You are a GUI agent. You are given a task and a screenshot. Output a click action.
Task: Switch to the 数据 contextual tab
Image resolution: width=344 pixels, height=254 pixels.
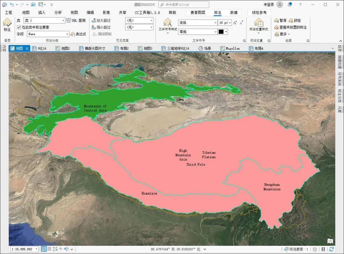234,12
